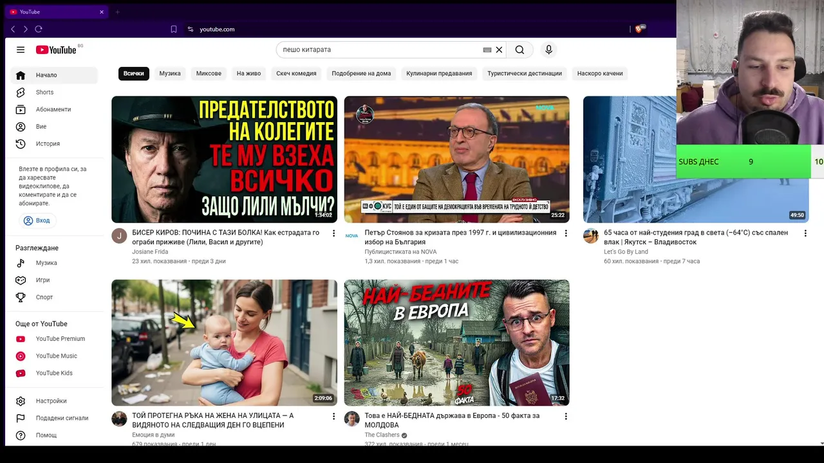Open options menu for Якутск train video
The height and width of the screenshot is (463, 824).
(805, 233)
